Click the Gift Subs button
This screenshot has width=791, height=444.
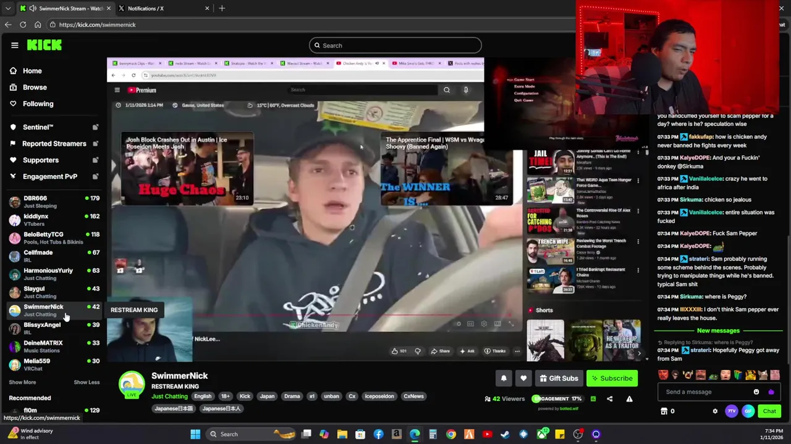point(559,379)
